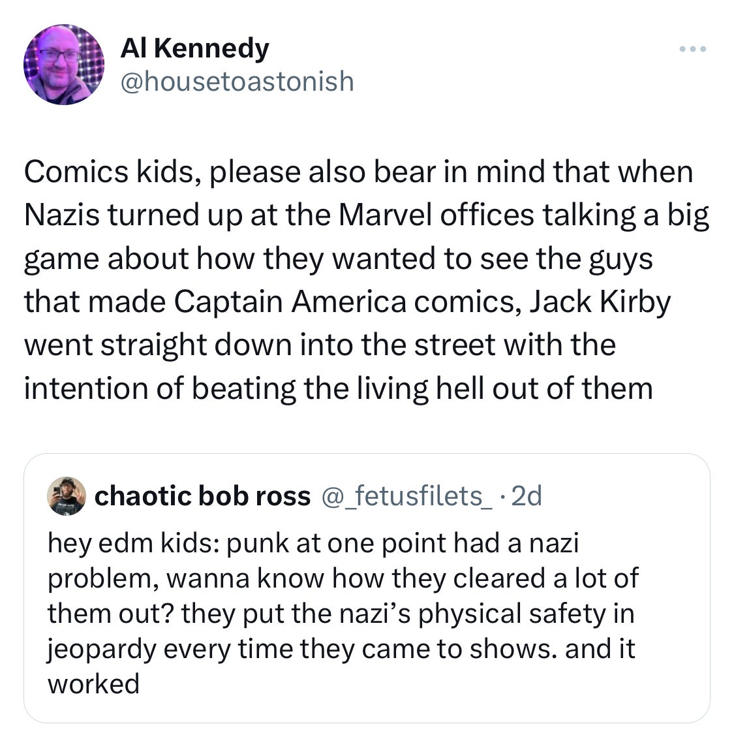This screenshot has height=756, width=734.
Task: Click chaotic bob ross's small avatar
Action: [x=69, y=496]
